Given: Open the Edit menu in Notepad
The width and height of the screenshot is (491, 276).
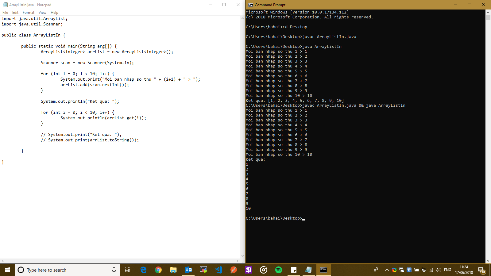Looking at the screenshot, I should [15, 13].
